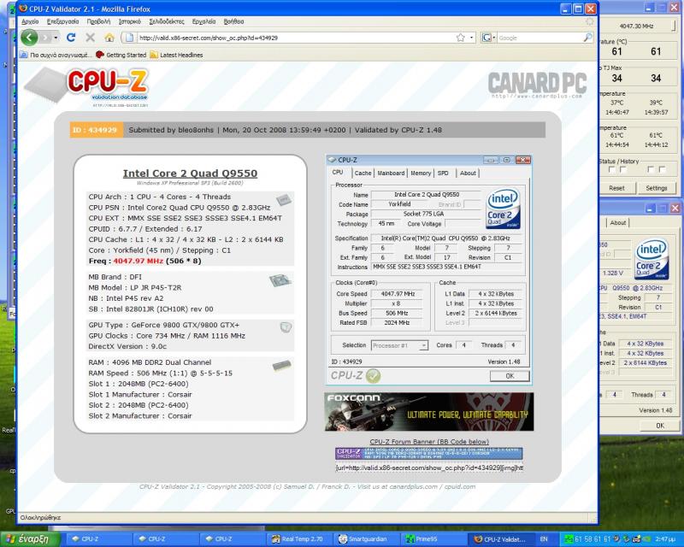684x547 pixels.
Task: Click the CPU-Z validation database logo
Action: 87,86
